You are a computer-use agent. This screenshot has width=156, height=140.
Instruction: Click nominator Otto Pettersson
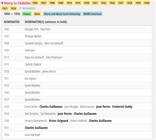click(x=54, y=57)
